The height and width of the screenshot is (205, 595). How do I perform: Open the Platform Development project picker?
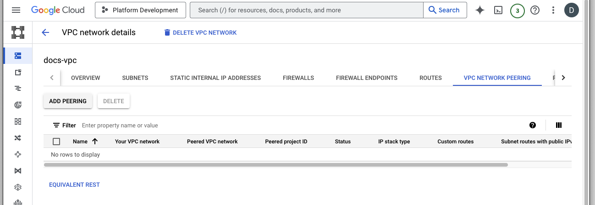pyautogui.click(x=140, y=10)
